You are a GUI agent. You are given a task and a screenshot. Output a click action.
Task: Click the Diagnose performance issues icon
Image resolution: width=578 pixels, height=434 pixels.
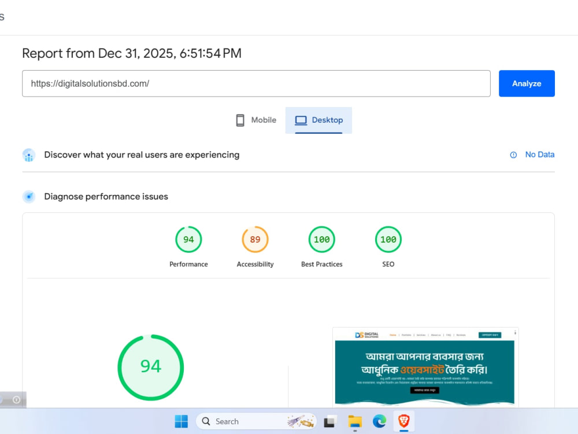(29, 197)
